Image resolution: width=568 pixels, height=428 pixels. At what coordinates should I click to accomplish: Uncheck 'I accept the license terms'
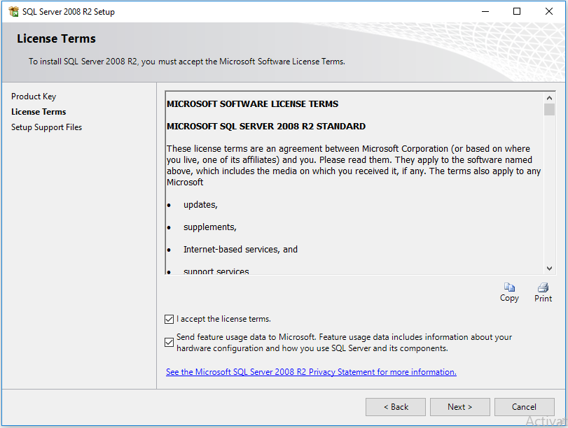(x=169, y=319)
